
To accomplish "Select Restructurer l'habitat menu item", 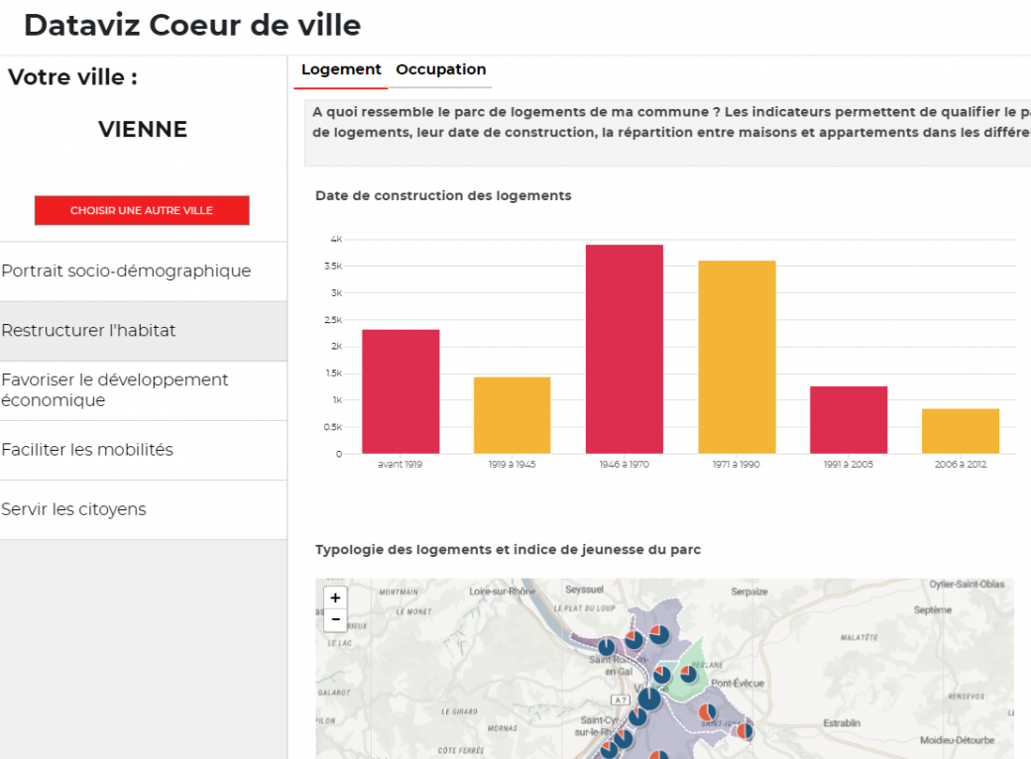I will click(x=144, y=331).
